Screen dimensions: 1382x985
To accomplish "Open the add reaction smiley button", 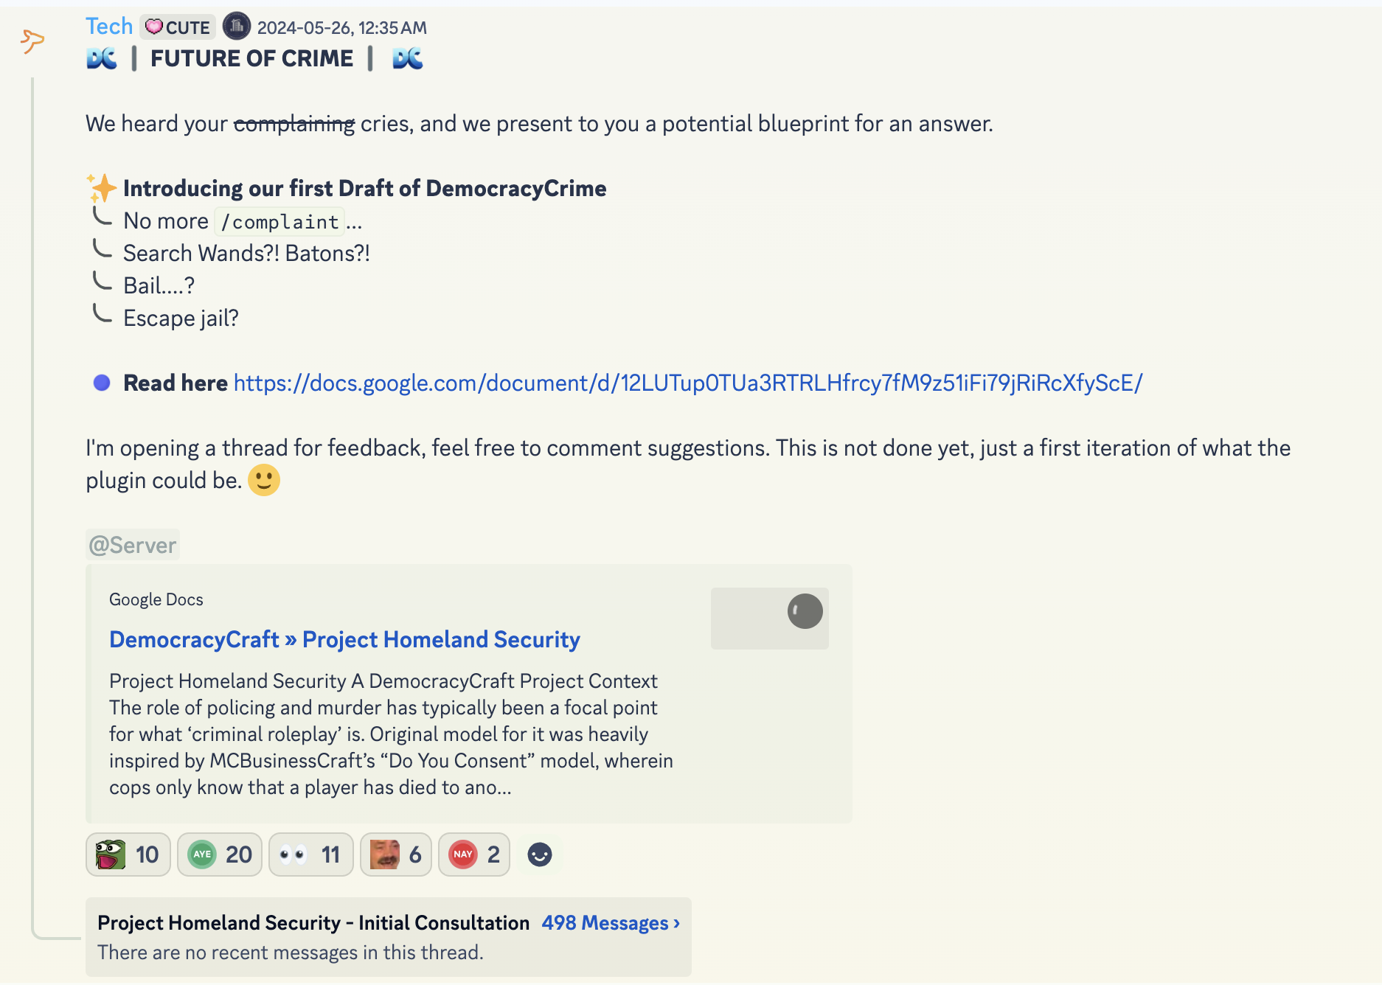I will [x=540, y=855].
